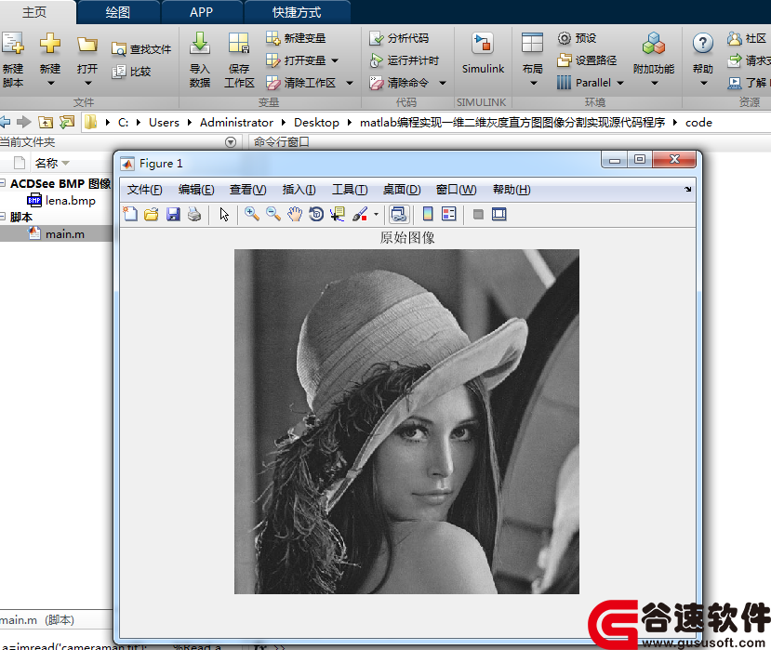Toggle the Brush/Select Data tool
This screenshot has height=650, width=771.
point(360,214)
